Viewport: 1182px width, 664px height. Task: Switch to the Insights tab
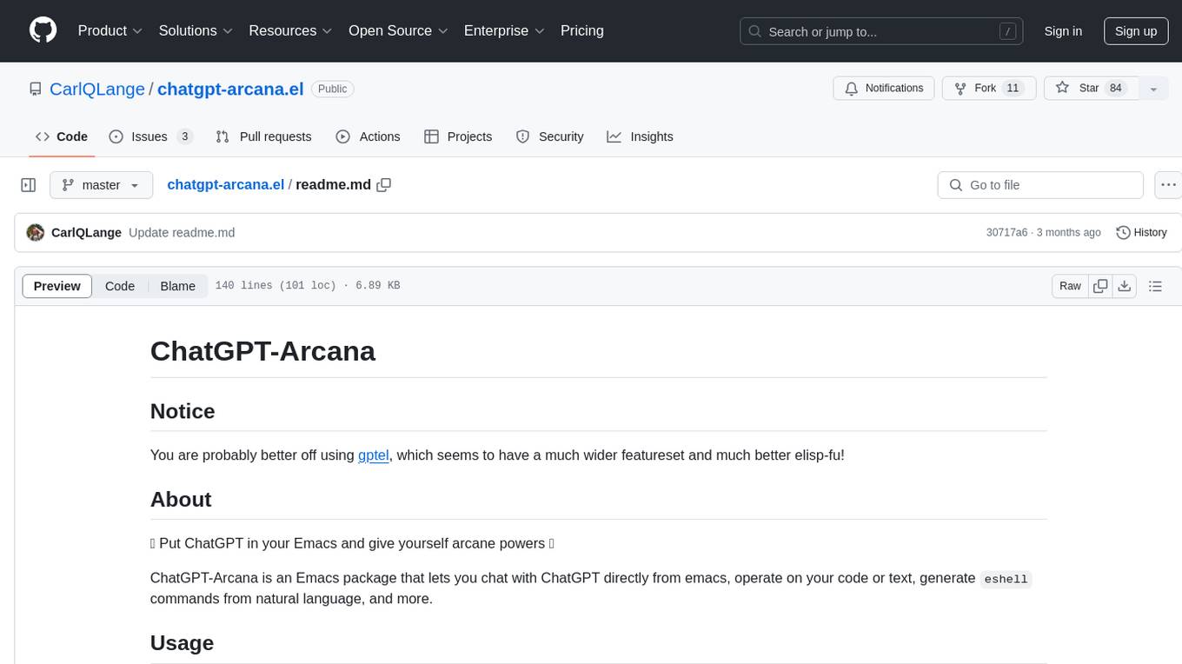point(640,136)
